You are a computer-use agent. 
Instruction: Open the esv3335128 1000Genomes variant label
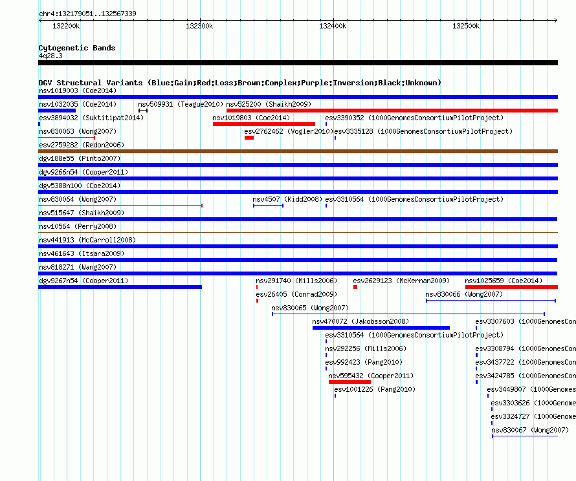tap(423, 131)
